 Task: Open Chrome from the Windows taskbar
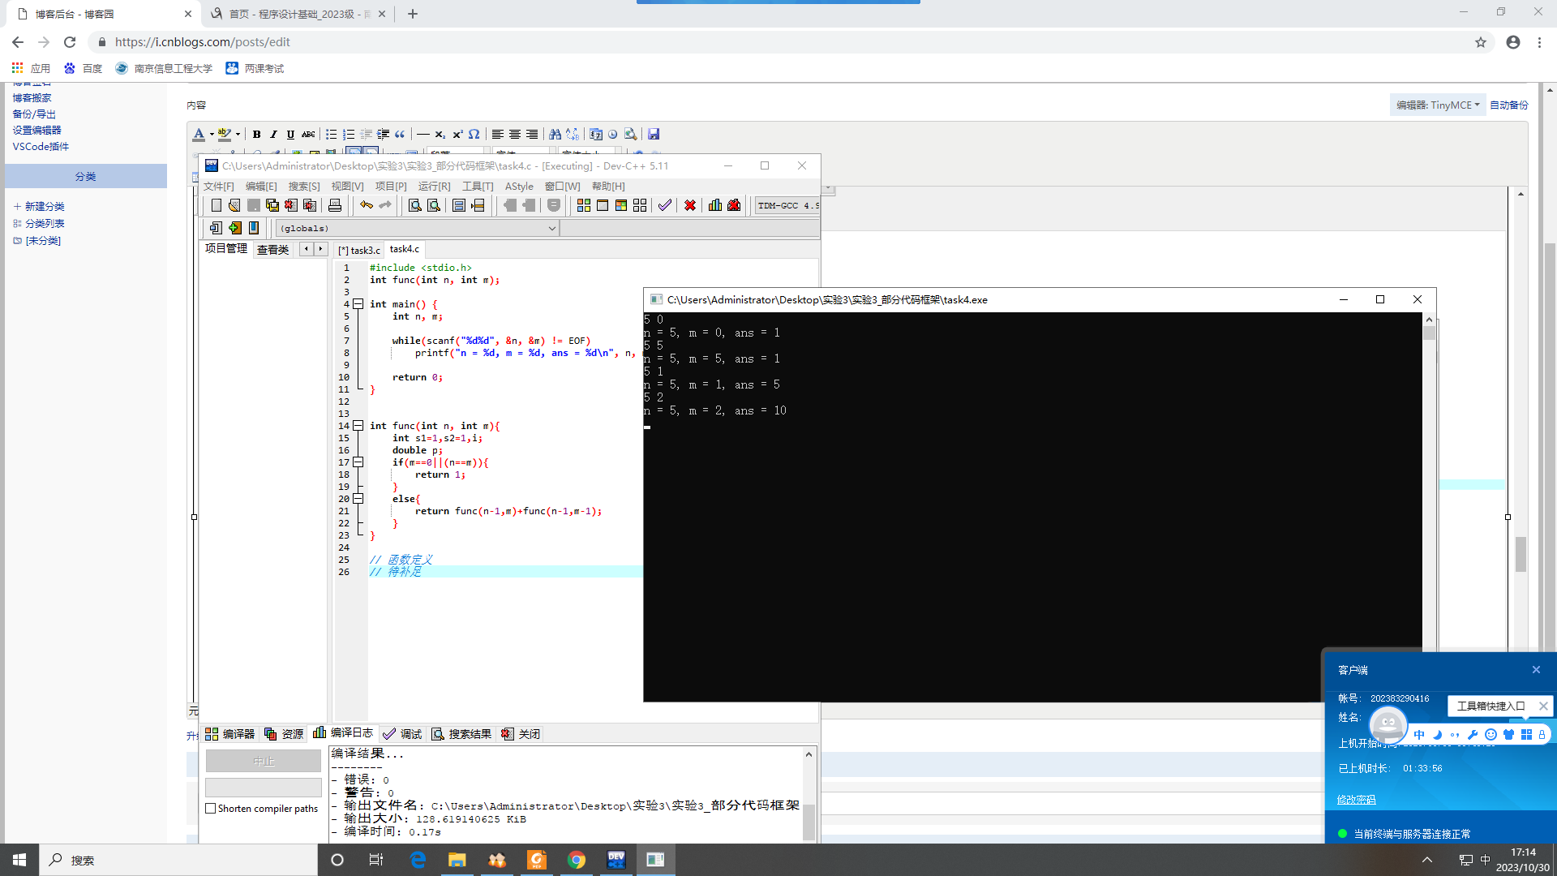577,860
